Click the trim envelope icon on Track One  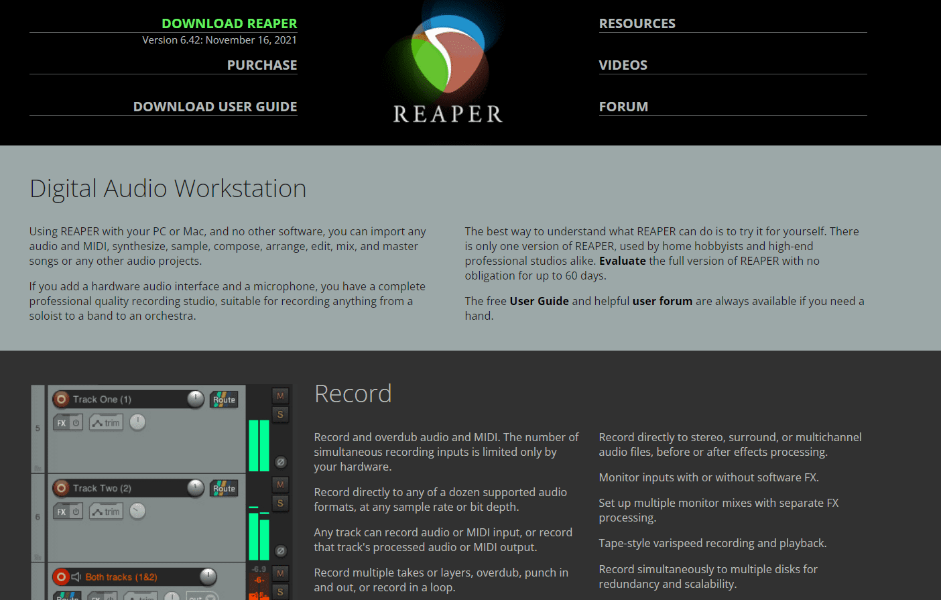pyautogui.click(x=106, y=422)
